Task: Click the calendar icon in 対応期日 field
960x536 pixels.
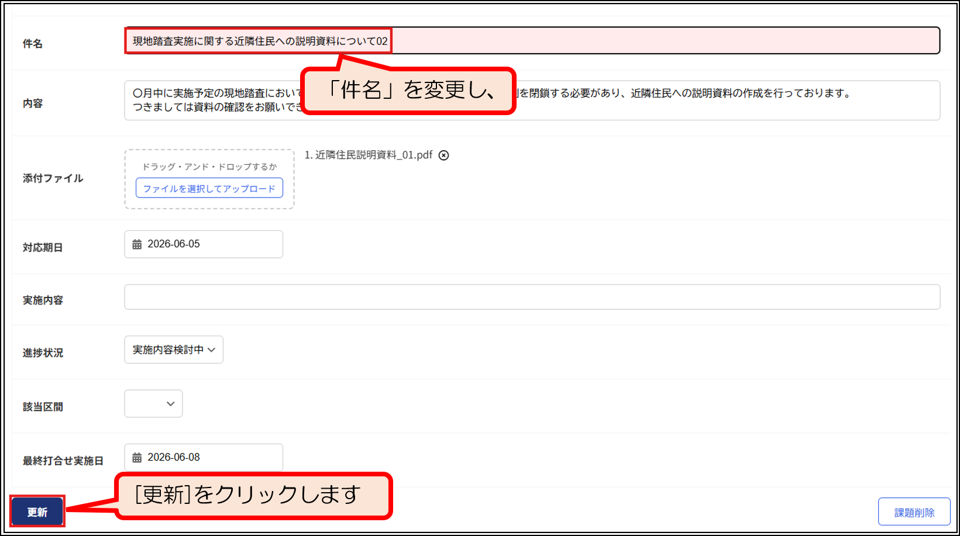Action: 137,244
